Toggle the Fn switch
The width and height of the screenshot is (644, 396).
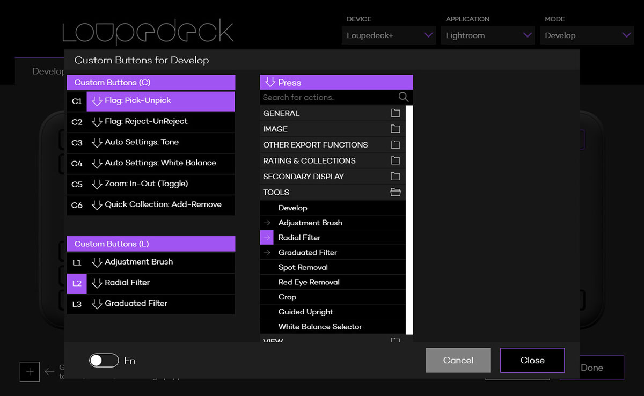tap(104, 361)
